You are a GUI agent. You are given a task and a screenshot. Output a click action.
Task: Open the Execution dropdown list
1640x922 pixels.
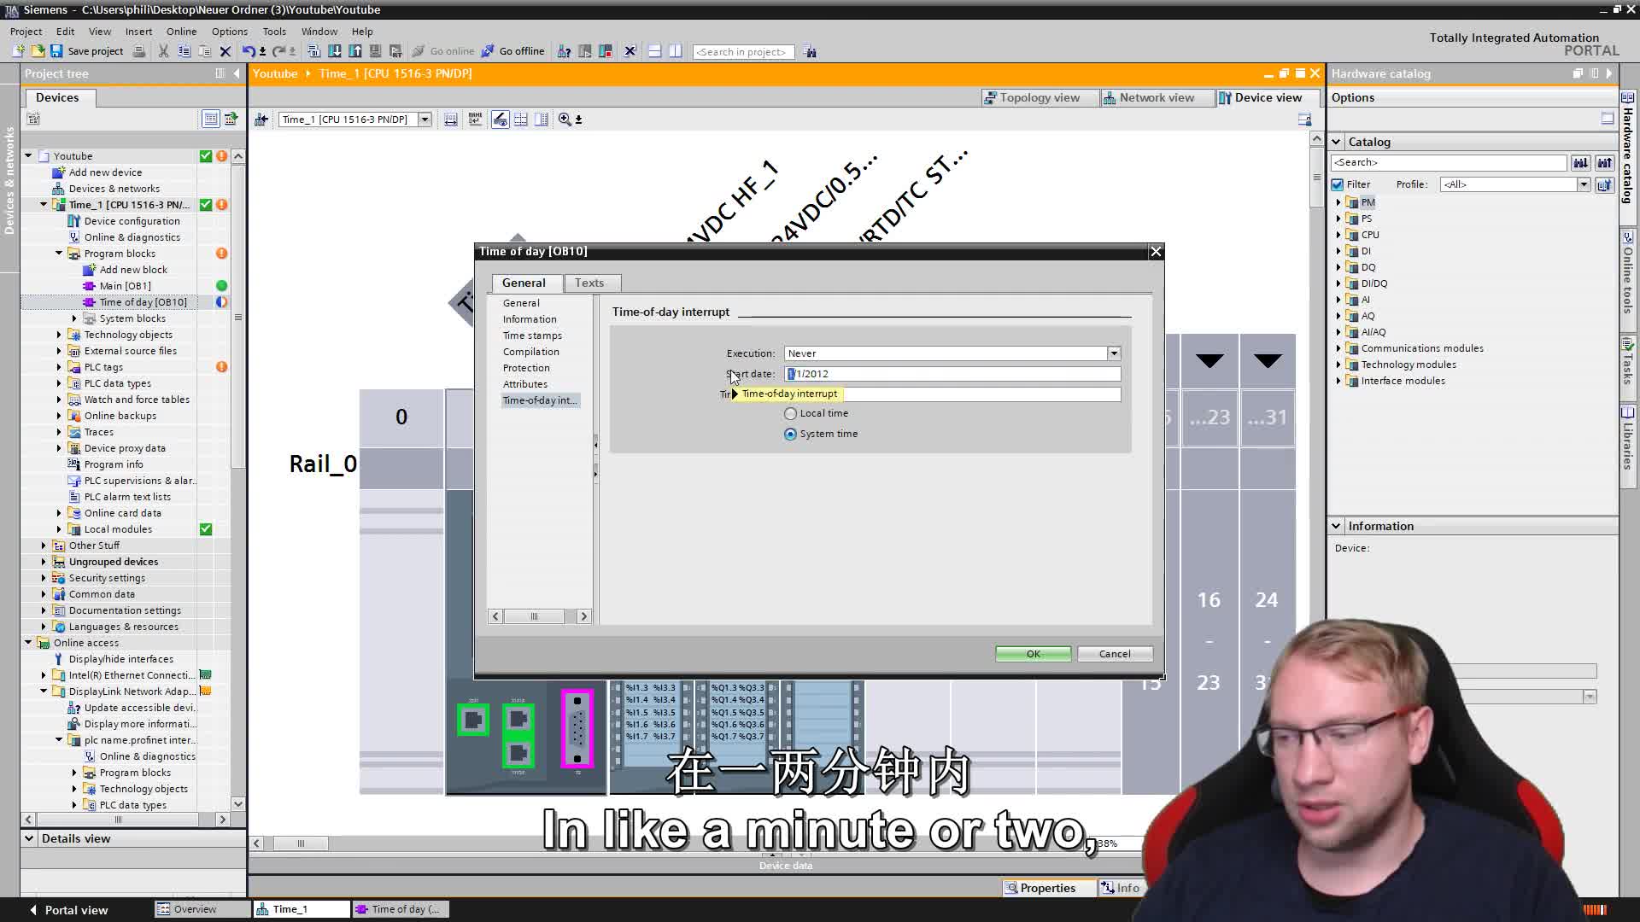pyautogui.click(x=1114, y=353)
